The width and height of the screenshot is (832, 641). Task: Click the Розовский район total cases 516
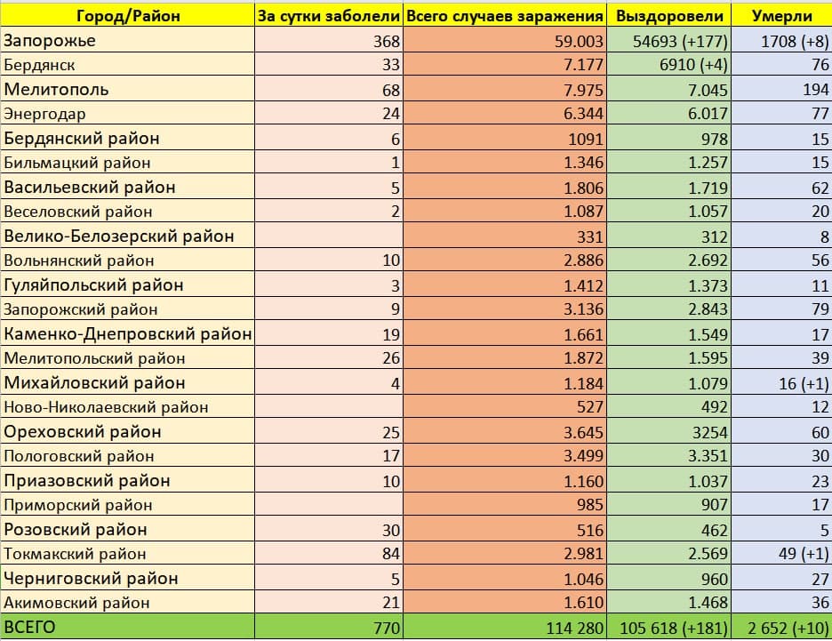click(x=504, y=530)
